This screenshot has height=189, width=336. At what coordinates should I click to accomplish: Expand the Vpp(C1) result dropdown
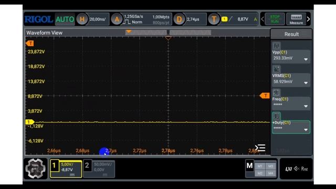(x=306, y=59)
